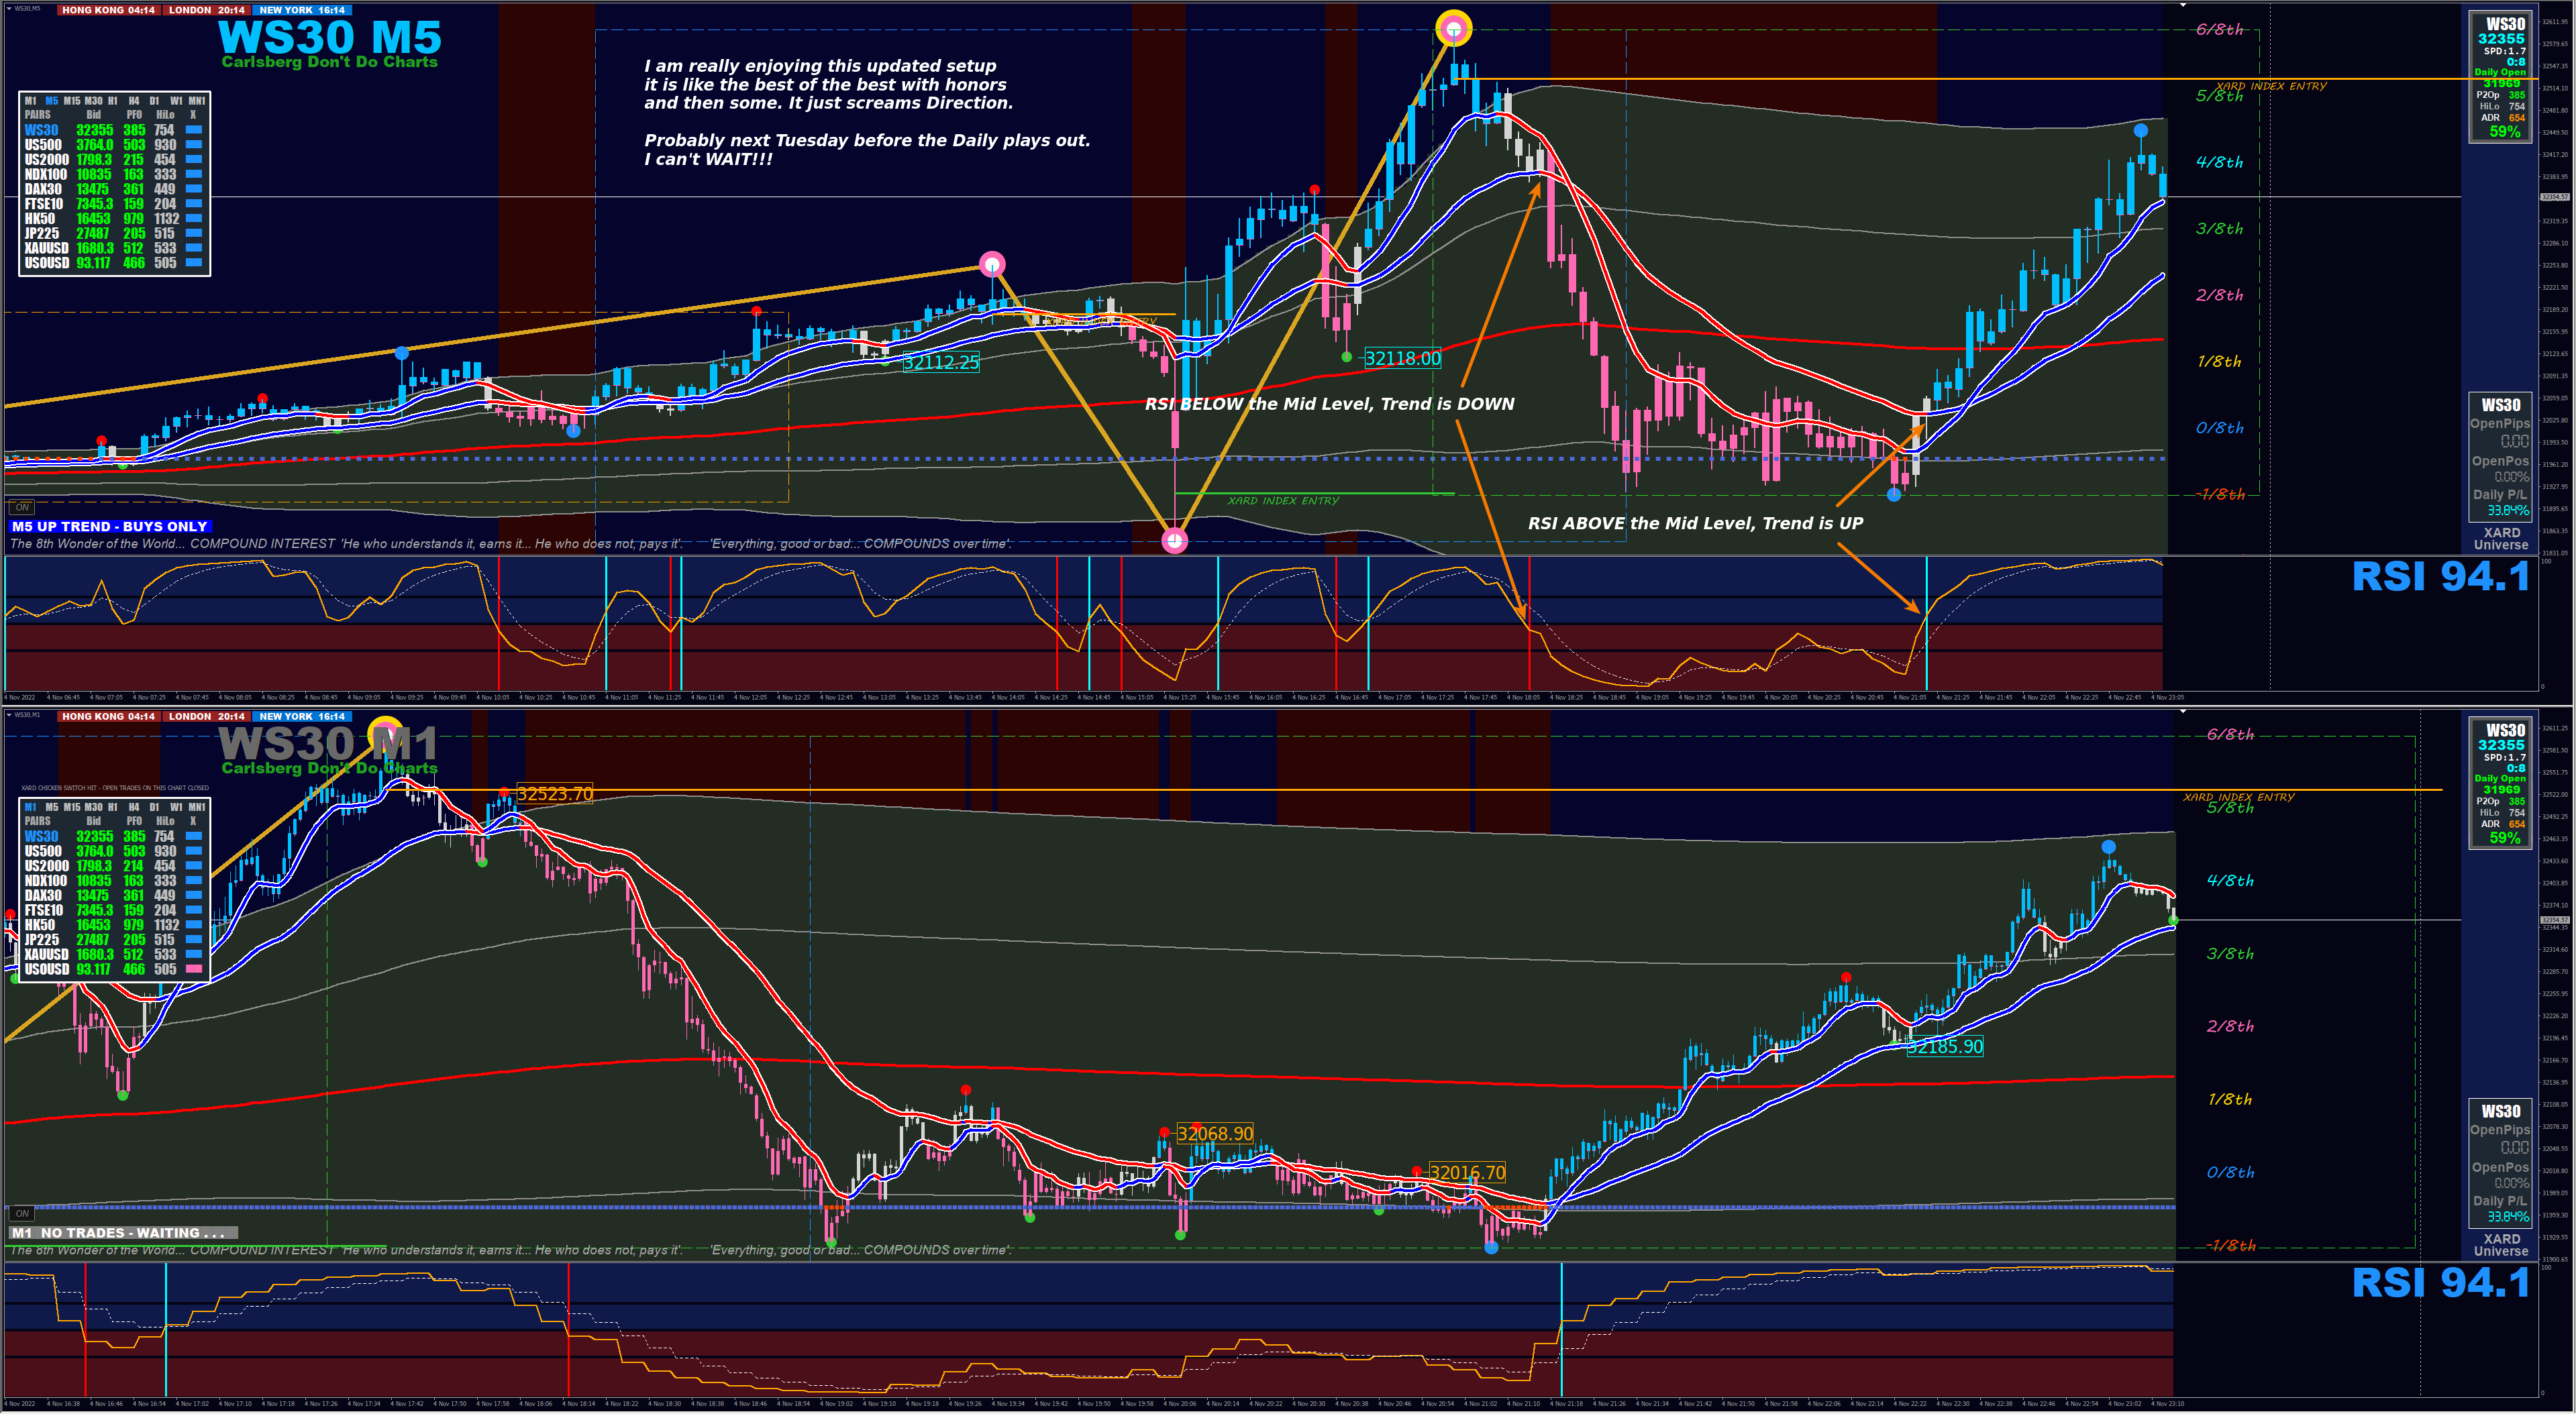Click the 32523.70 price label on M1
Screen dimensions: 2576x1414
point(555,794)
